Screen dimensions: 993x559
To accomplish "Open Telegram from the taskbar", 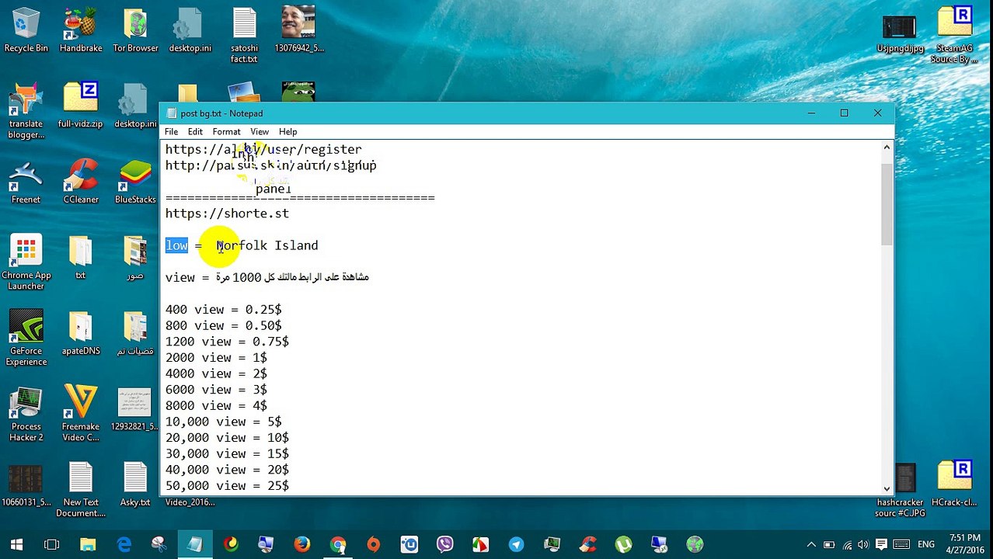I will (516, 544).
